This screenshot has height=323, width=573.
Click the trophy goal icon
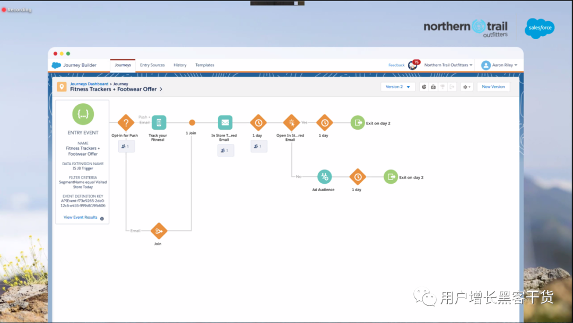[442, 87]
